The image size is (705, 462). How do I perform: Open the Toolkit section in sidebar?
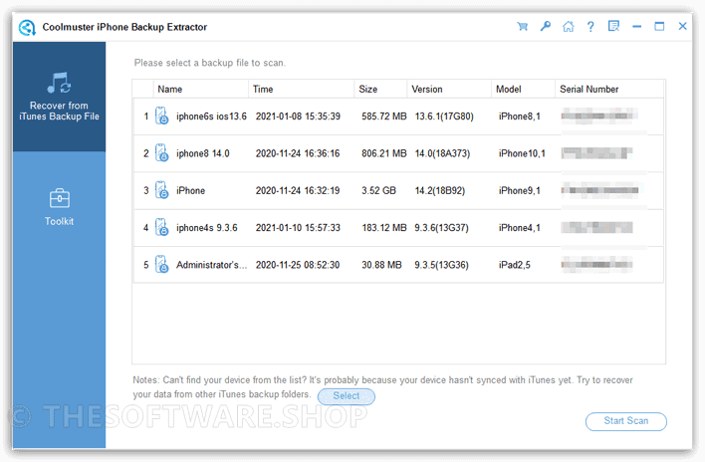pos(59,207)
